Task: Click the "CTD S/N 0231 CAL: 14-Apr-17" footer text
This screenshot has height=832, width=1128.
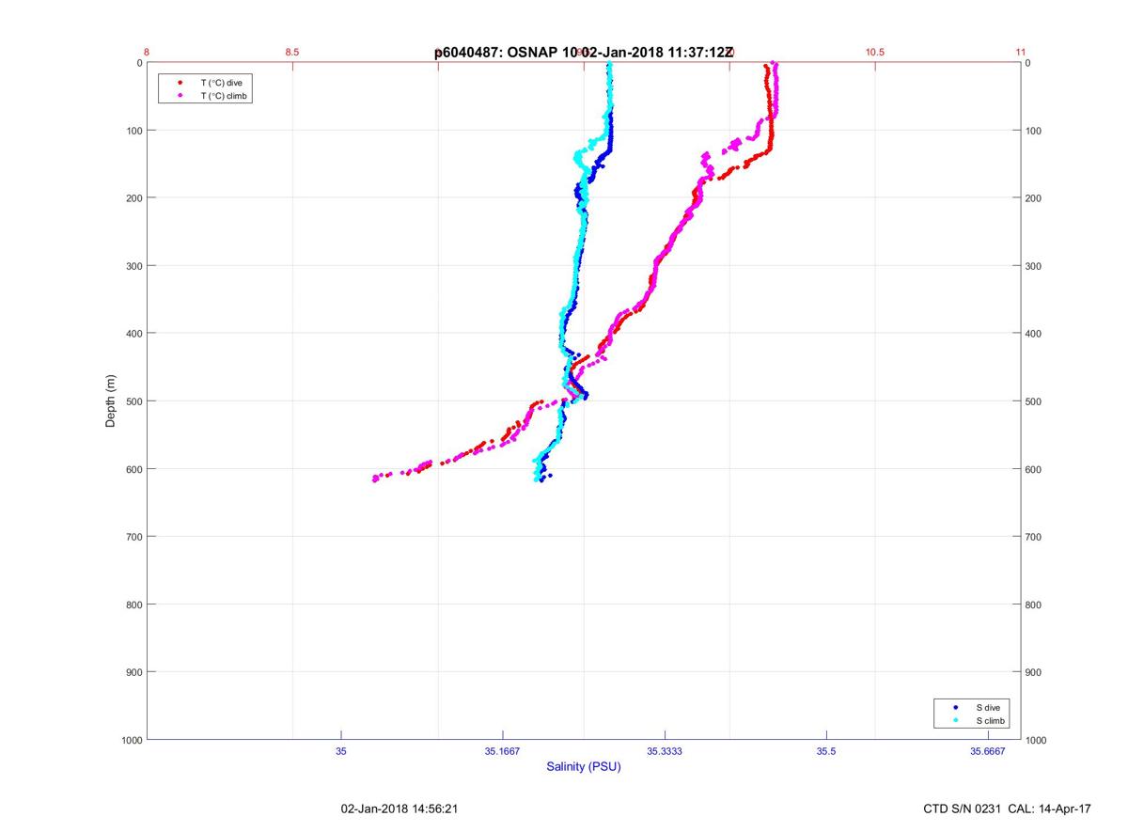Action: pos(1008,808)
